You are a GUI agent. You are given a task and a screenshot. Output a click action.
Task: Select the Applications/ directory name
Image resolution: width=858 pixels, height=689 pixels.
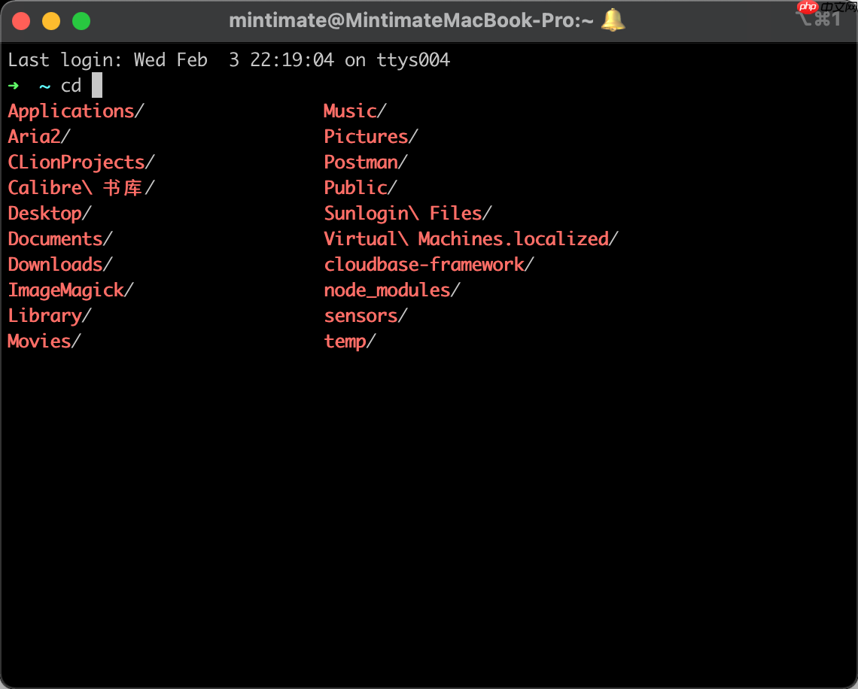[x=70, y=111]
